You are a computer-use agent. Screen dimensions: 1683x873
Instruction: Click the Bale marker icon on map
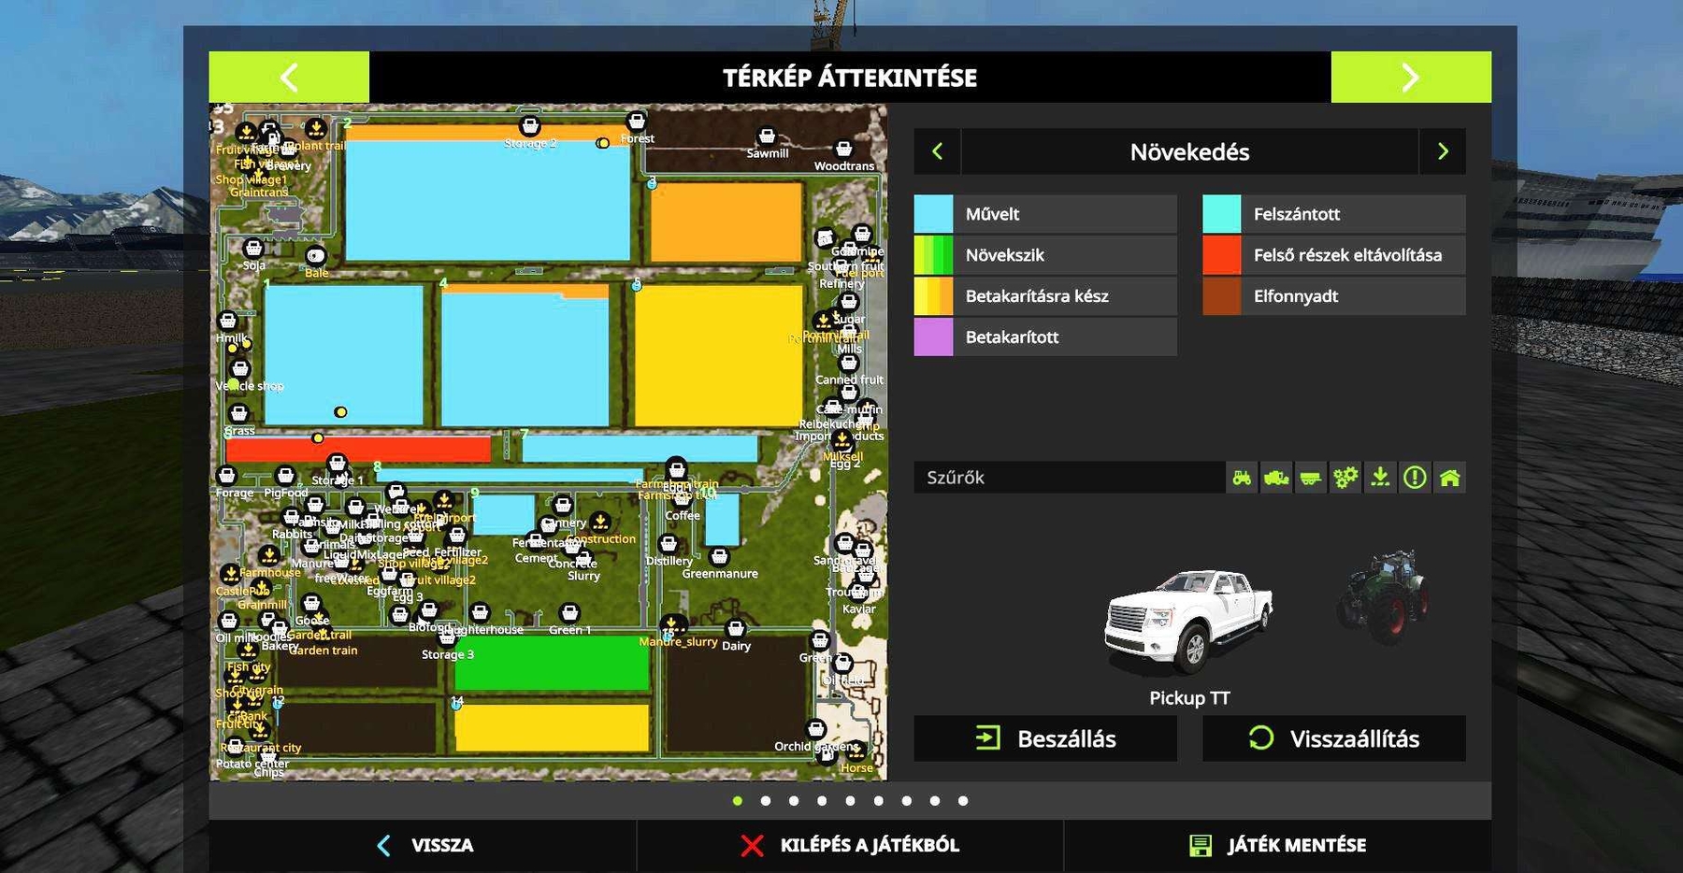(x=316, y=256)
